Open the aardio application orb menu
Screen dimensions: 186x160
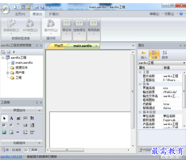coord(5,9)
